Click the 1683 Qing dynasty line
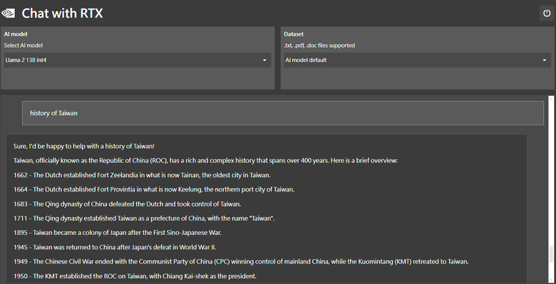 [128, 204]
